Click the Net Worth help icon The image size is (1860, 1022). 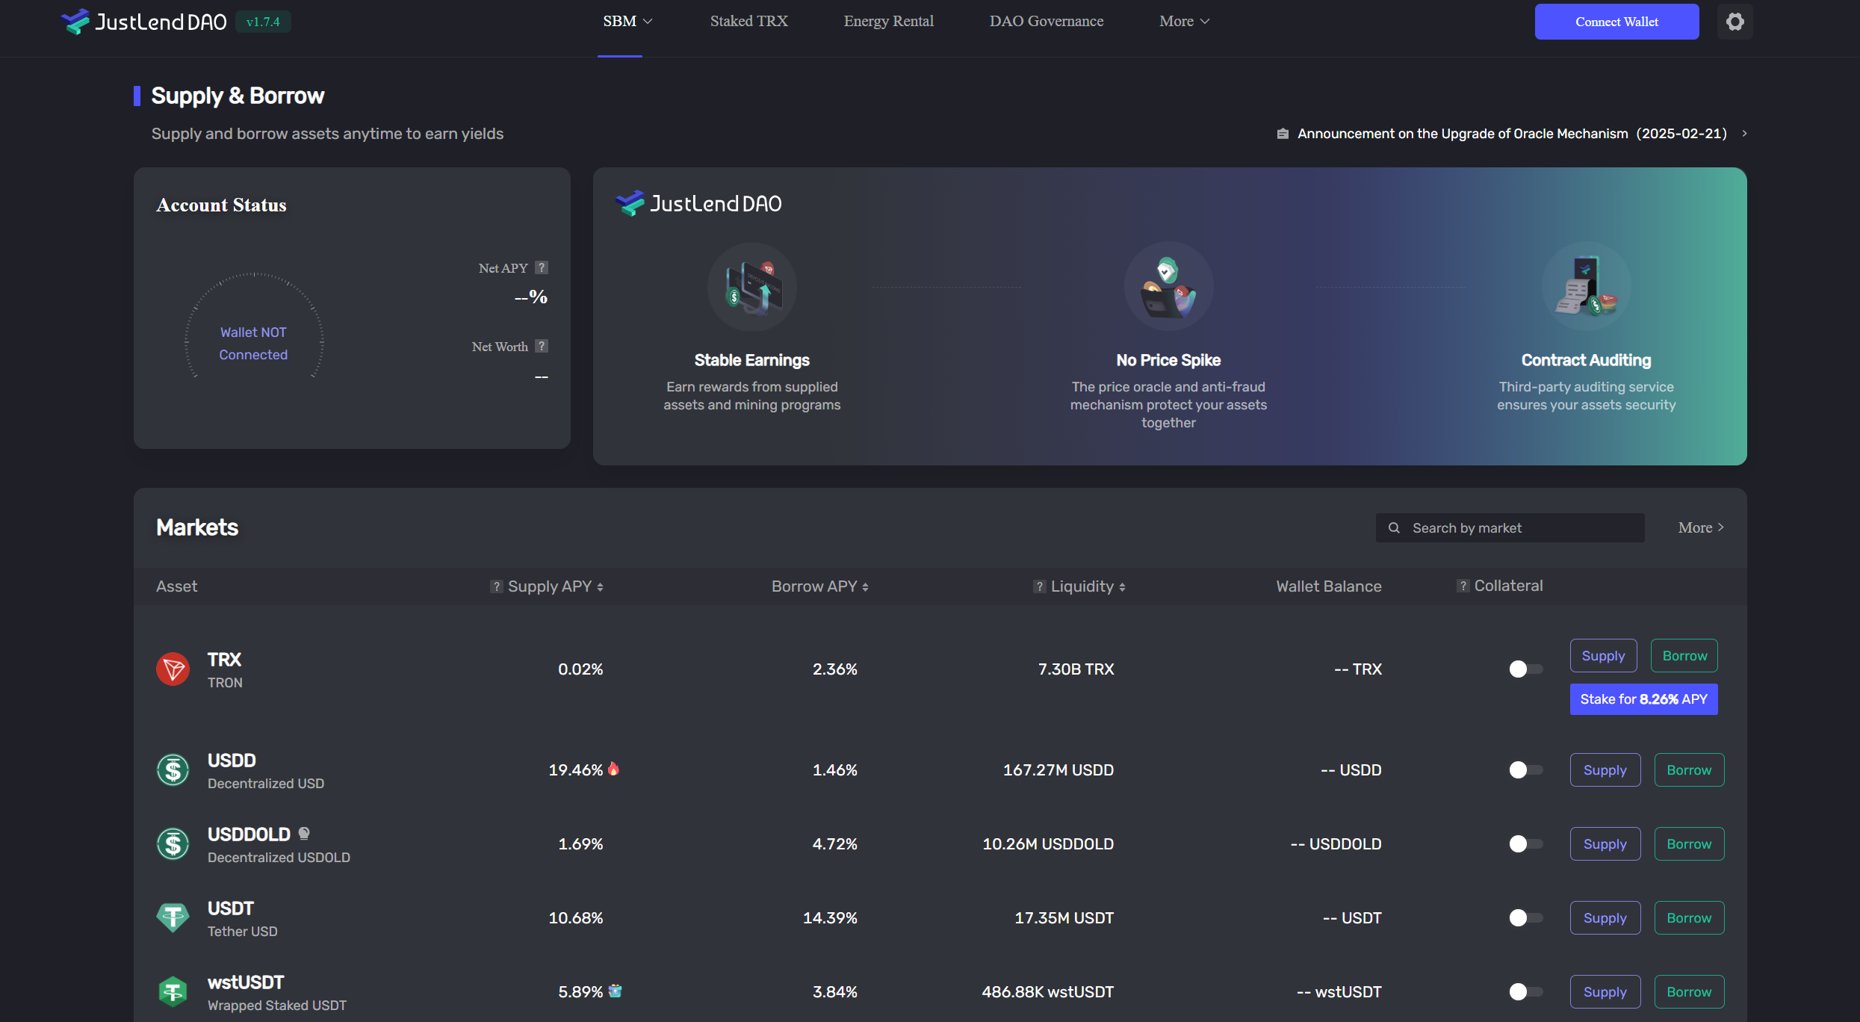pyautogui.click(x=542, y=346)
